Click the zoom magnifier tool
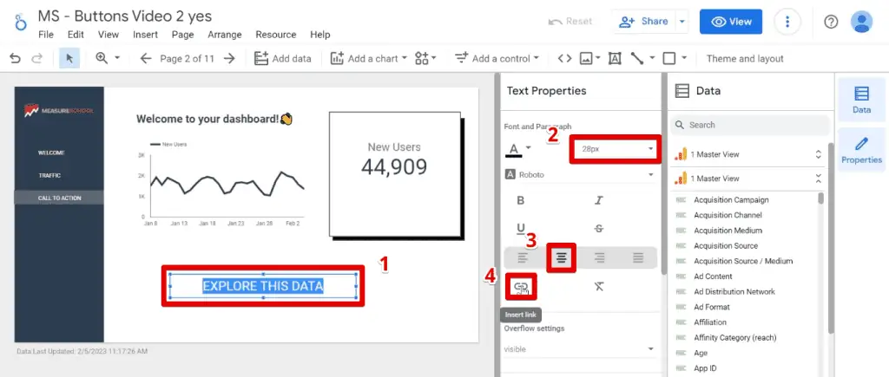The width and height of the screenshot is (889, 377). [102, 58]
